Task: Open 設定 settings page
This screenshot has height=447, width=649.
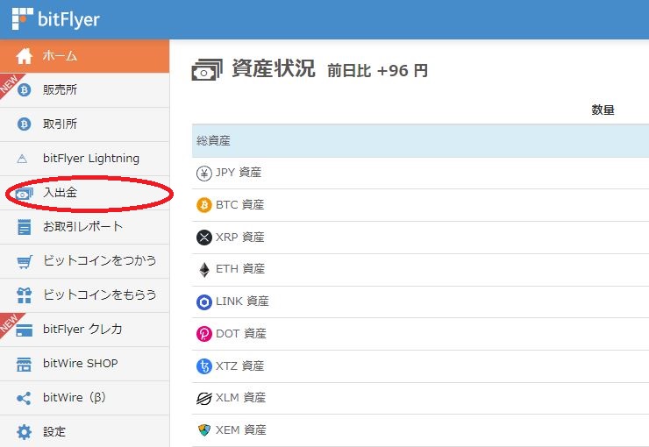Action: point(84,431)
